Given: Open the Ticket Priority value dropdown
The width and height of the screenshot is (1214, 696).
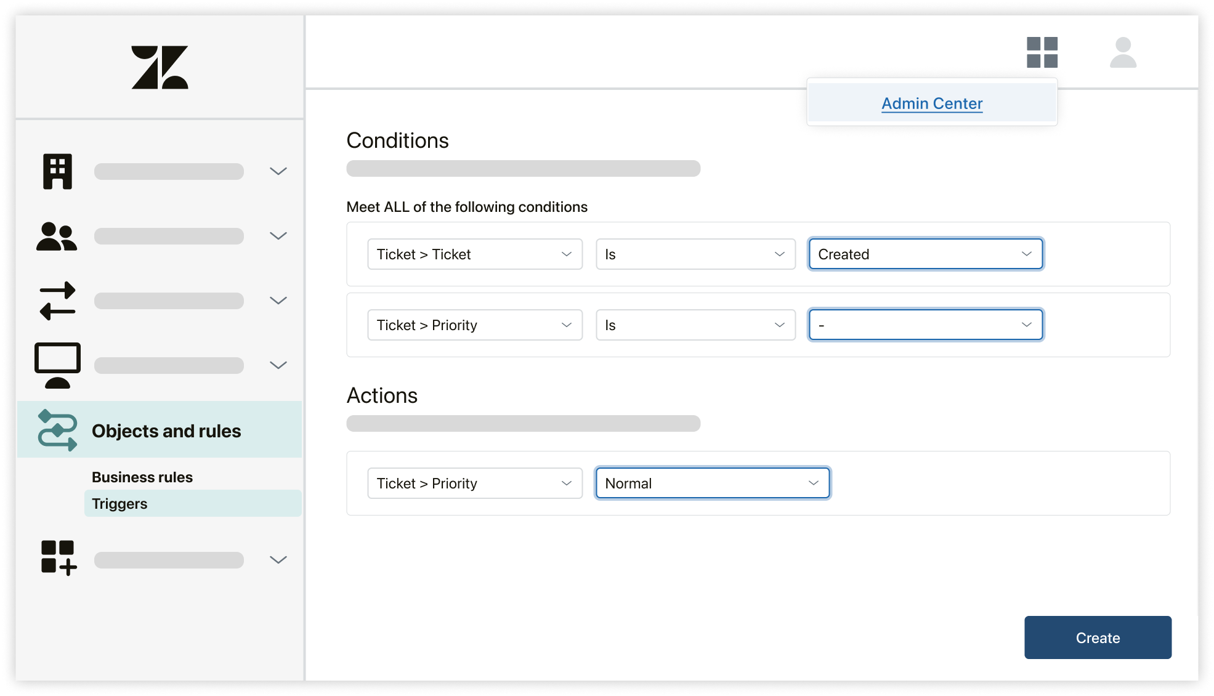Looking at the screenshot, I should click(x=924, y=324).
